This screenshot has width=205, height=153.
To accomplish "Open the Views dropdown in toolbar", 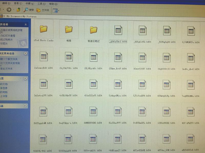I will 56,10.
